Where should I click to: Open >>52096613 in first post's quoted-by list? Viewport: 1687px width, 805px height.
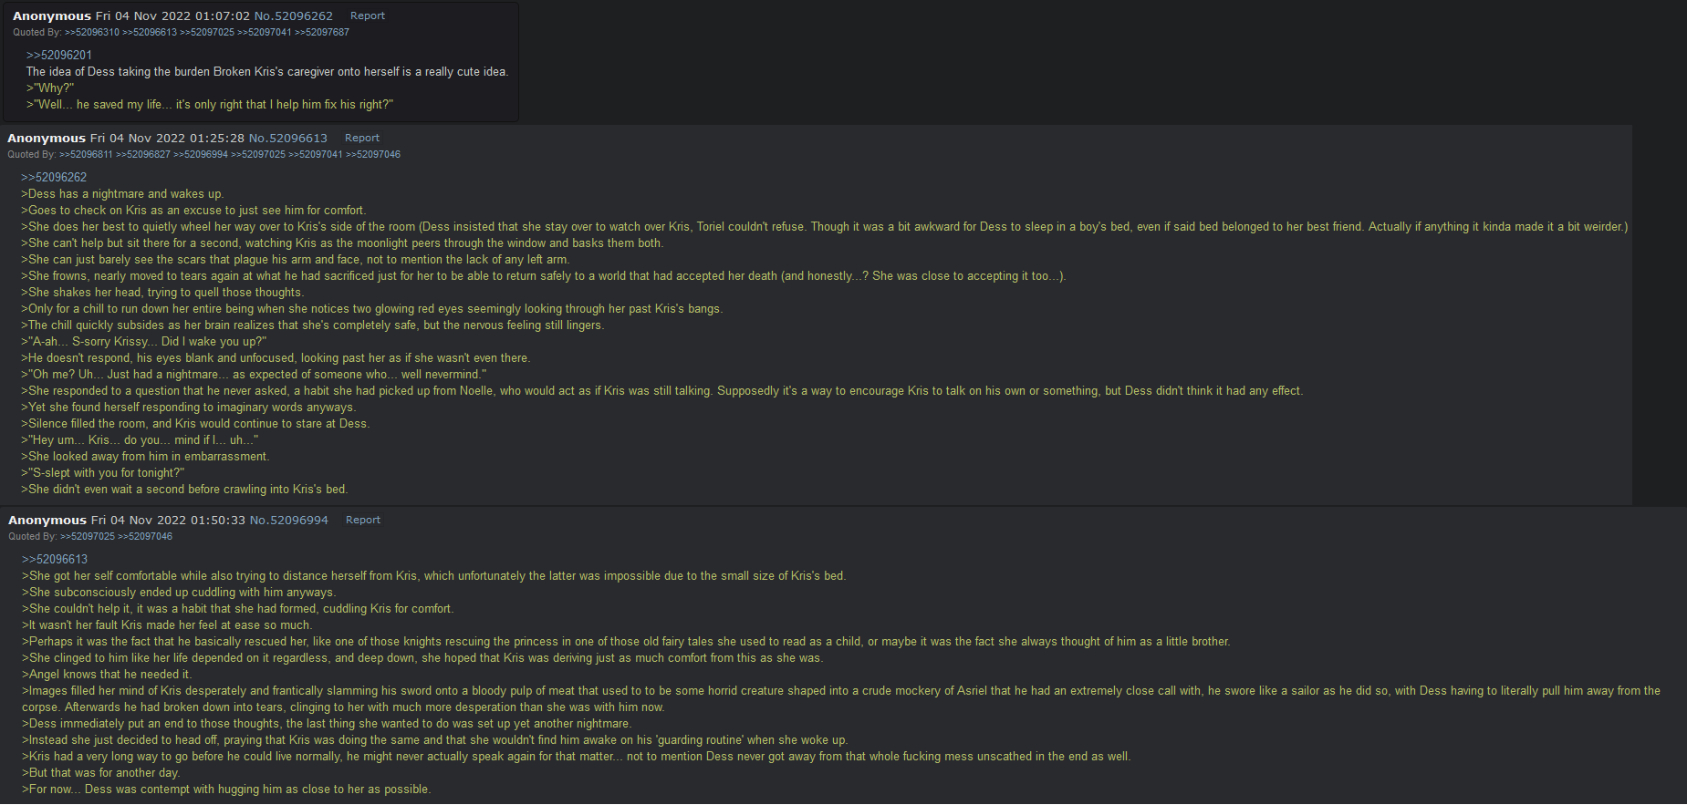pyautogui.click(x=150, y=32)
